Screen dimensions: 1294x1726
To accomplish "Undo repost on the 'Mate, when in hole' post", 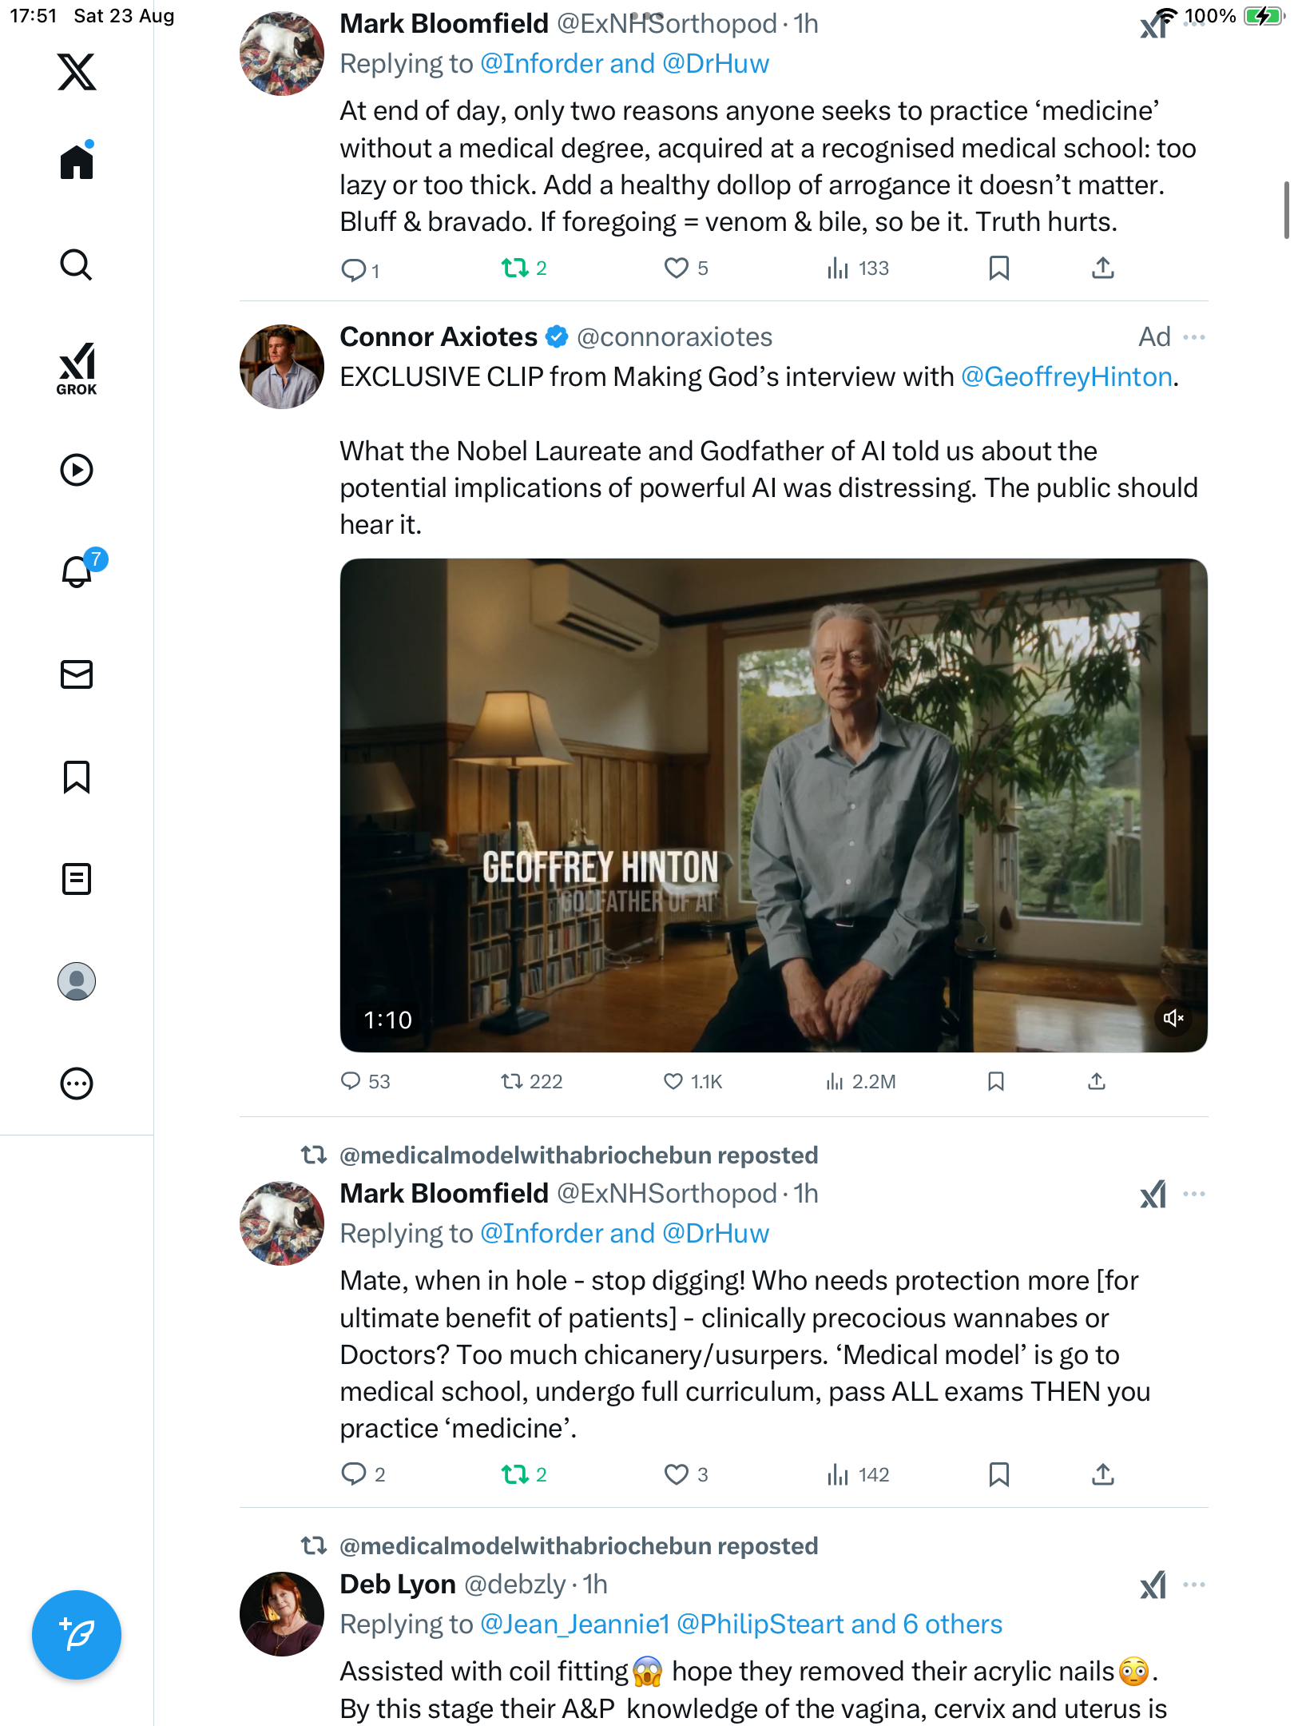I will [x=515, y=1474].
